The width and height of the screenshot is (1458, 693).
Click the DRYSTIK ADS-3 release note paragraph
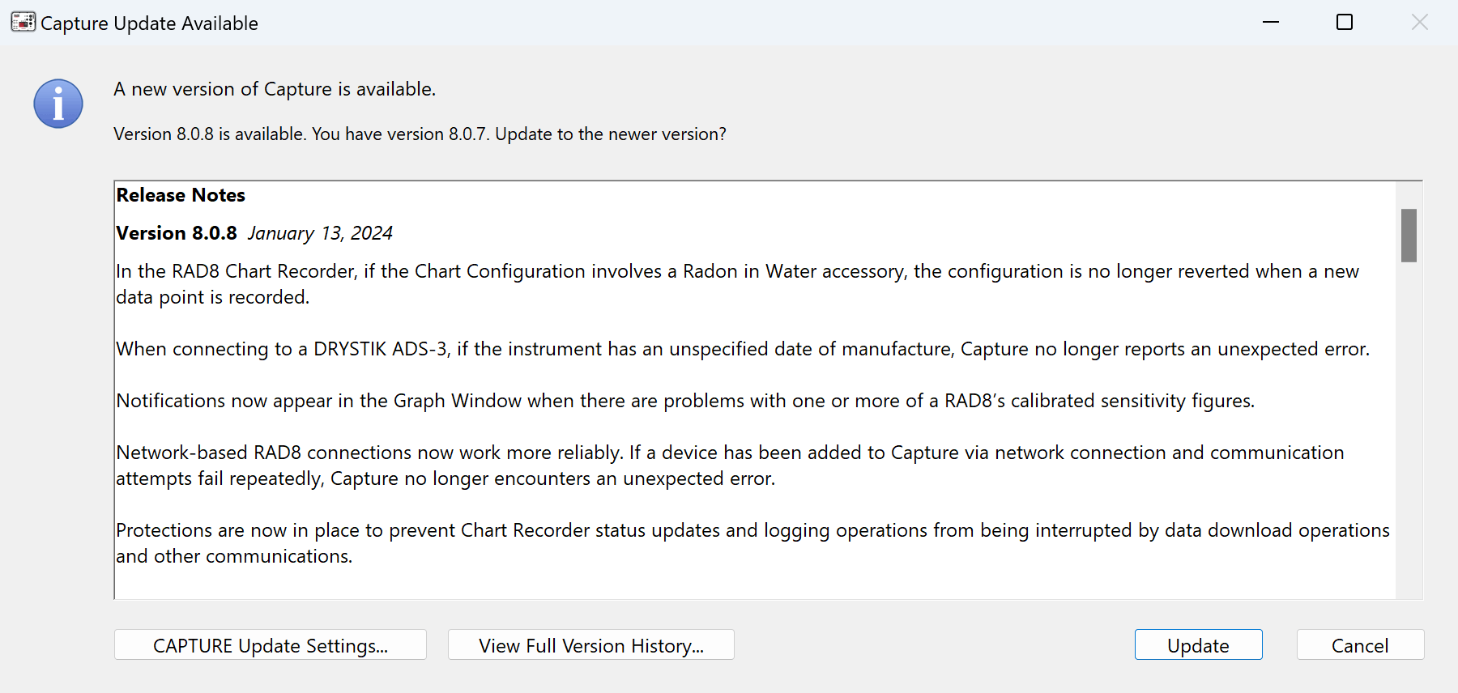(742, 349)
